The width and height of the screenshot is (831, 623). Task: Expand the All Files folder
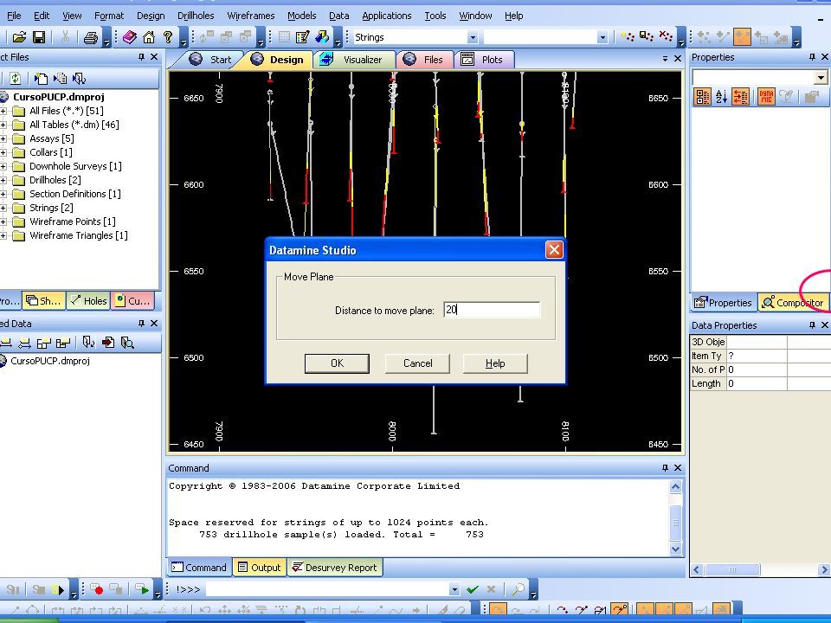point(3,111)
